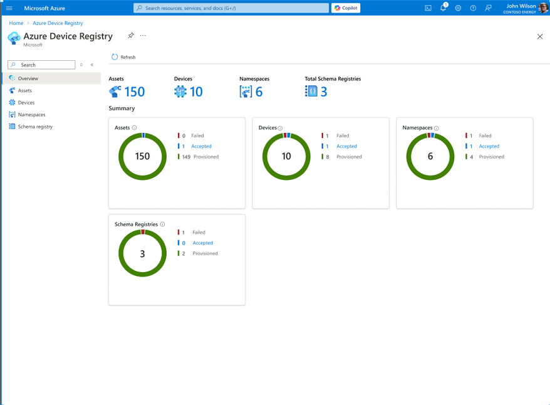
Task: Select Schema registry in the sidebar
Action: pos(51,127)
